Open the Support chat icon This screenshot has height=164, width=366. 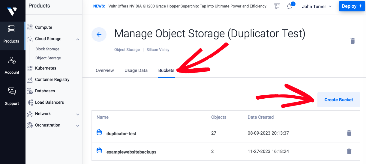click(12, 91)
